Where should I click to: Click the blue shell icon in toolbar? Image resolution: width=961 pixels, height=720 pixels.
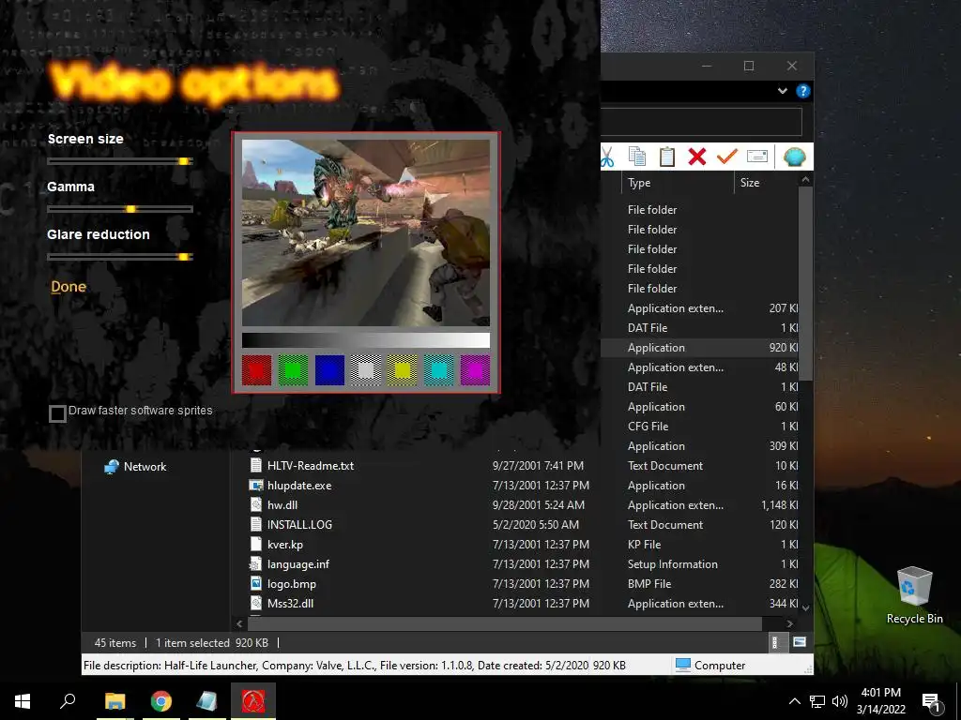(794, 157)
